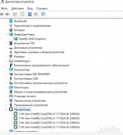Collapse the Процессоры node
This screenshot has height=135, width=123.
(6, 109)
